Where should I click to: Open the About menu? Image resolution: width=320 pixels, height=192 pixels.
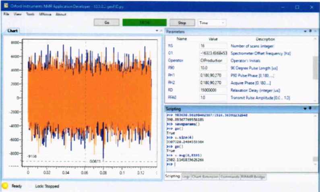click(61, 14)
